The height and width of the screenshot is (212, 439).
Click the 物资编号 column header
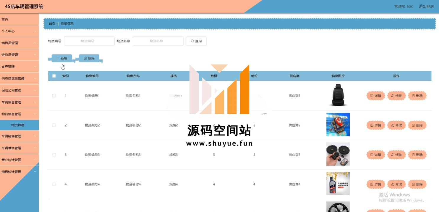tap(92, 76)
